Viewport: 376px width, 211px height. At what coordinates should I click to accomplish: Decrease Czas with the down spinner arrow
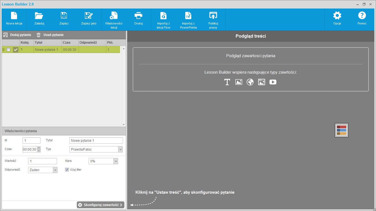coord(39,151)
